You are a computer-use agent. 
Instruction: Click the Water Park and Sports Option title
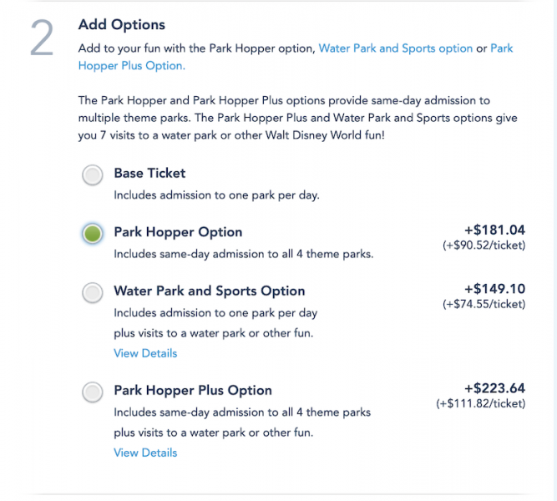(x=210, y=291)
